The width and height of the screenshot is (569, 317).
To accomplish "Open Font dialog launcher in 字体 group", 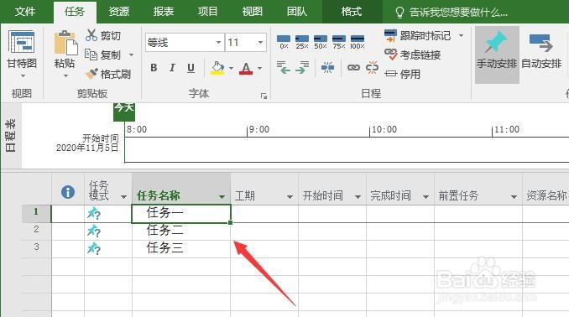I will point(264,96).
